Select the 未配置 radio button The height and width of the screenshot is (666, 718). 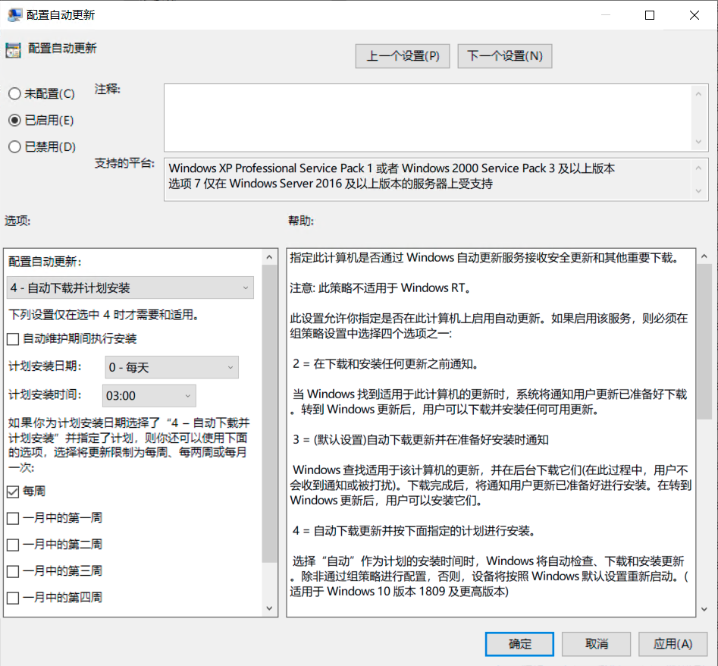pyautogui.click(x=14, y=94)
